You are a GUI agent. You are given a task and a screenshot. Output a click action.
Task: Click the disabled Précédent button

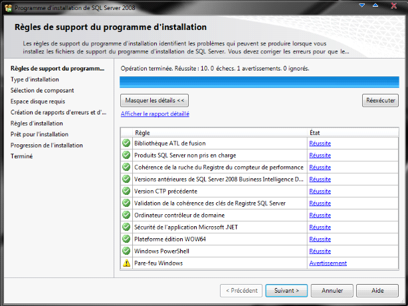[x=241, y=291]
